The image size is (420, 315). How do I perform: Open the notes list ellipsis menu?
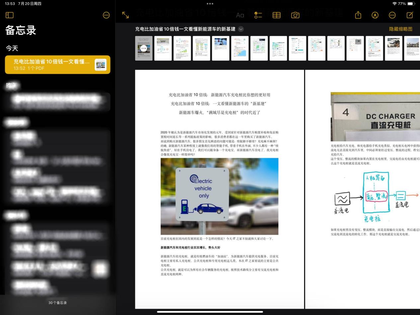tap(106, 15)
